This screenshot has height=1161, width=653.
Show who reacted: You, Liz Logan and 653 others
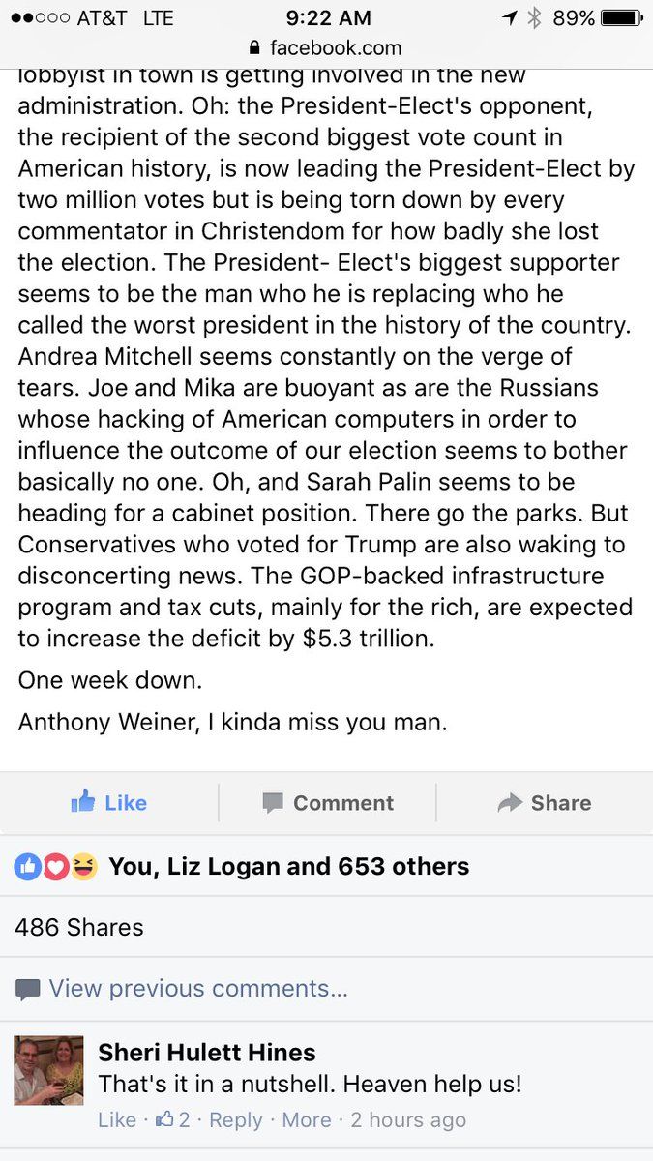(288, 867)
